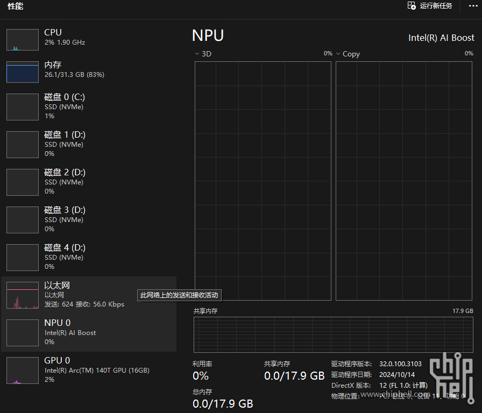Click the 性能 page title
Viewport: 482px width, 413px height.
(x=16, y=6)
